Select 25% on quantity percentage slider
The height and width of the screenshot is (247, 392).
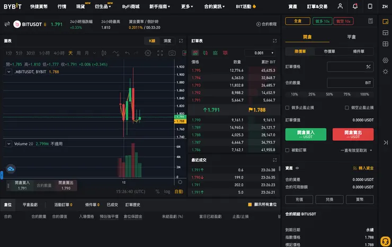click(x=312, y=94)
